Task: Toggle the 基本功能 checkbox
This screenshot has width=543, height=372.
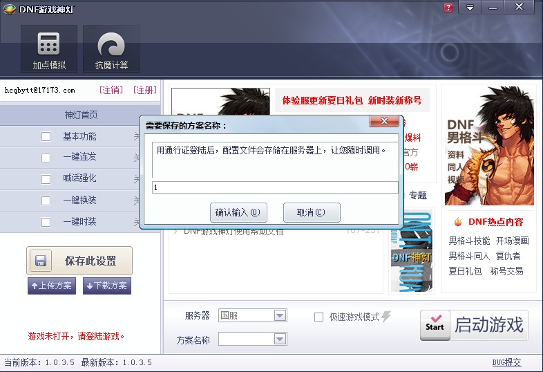Action: (x=46, y=137)
